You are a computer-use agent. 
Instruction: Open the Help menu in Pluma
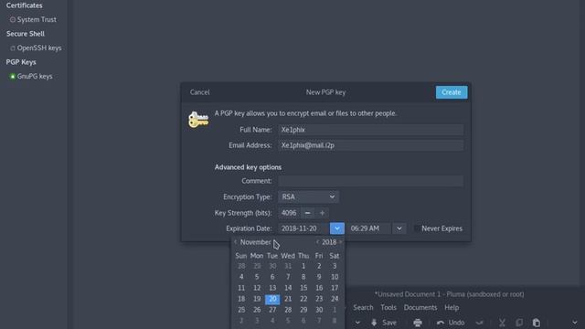[452, 307]
